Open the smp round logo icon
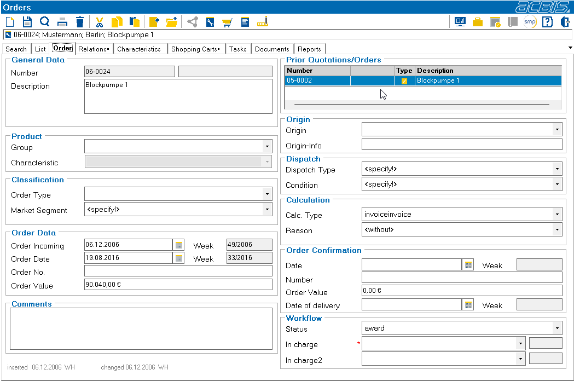The width and height of the screenshot is (574, 381). coord(530,22)
